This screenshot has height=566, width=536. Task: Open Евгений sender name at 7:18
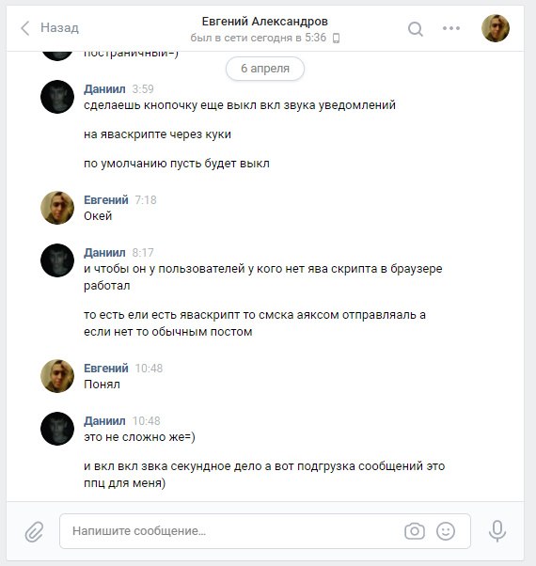106,199
